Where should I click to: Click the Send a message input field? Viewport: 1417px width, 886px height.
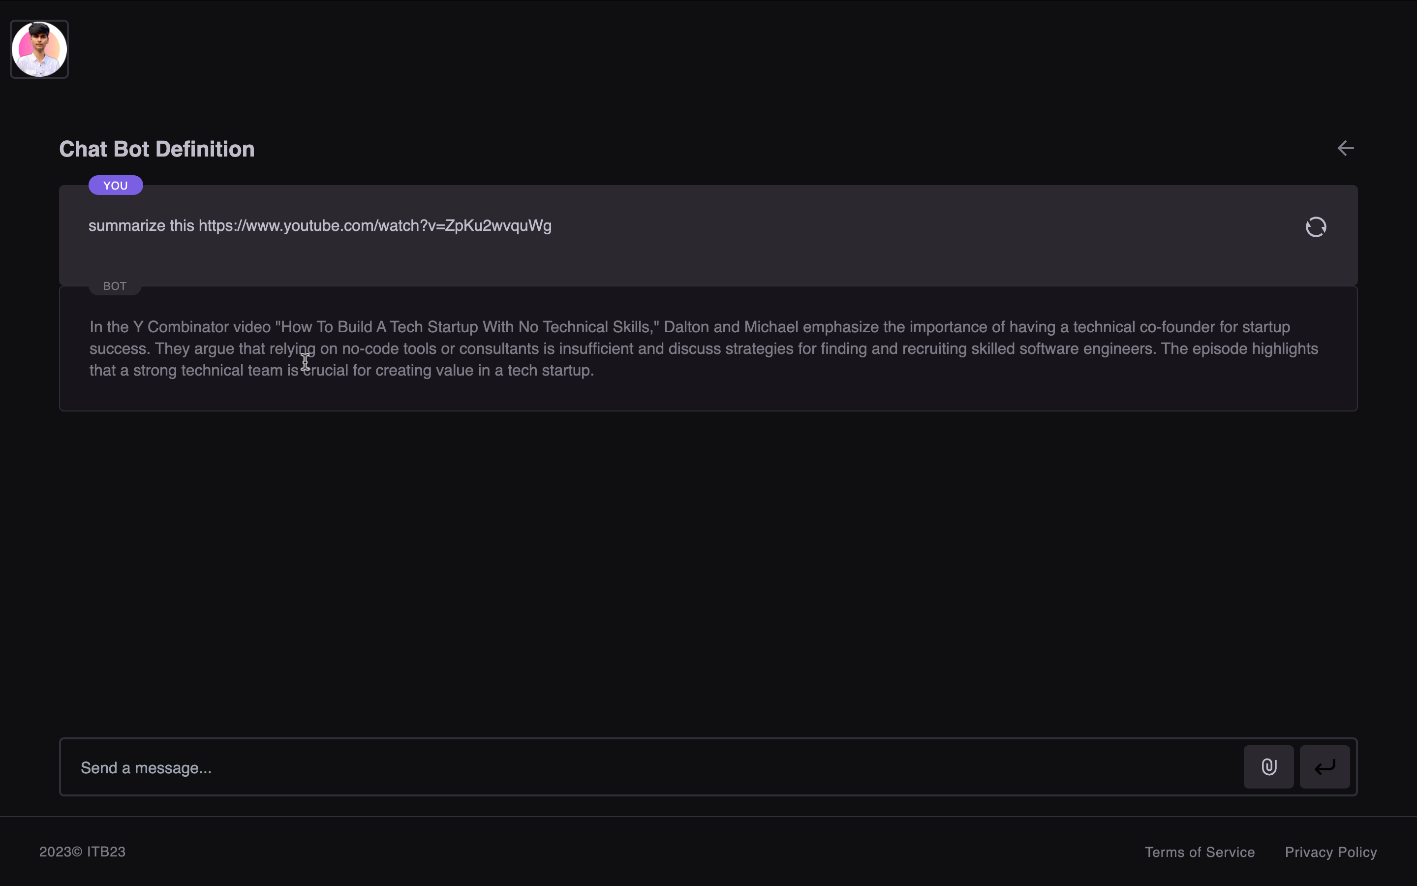pyautogui.click(x=644, y=768)
